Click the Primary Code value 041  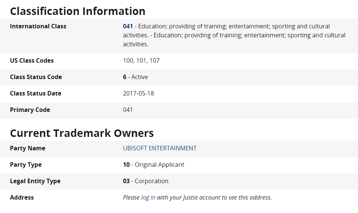pos(128,110)
